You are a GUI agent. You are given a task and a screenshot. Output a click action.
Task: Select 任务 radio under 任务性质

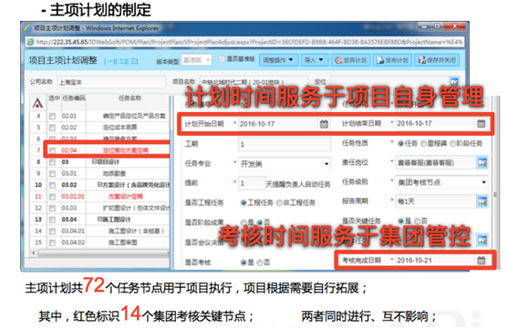(401, 143)
